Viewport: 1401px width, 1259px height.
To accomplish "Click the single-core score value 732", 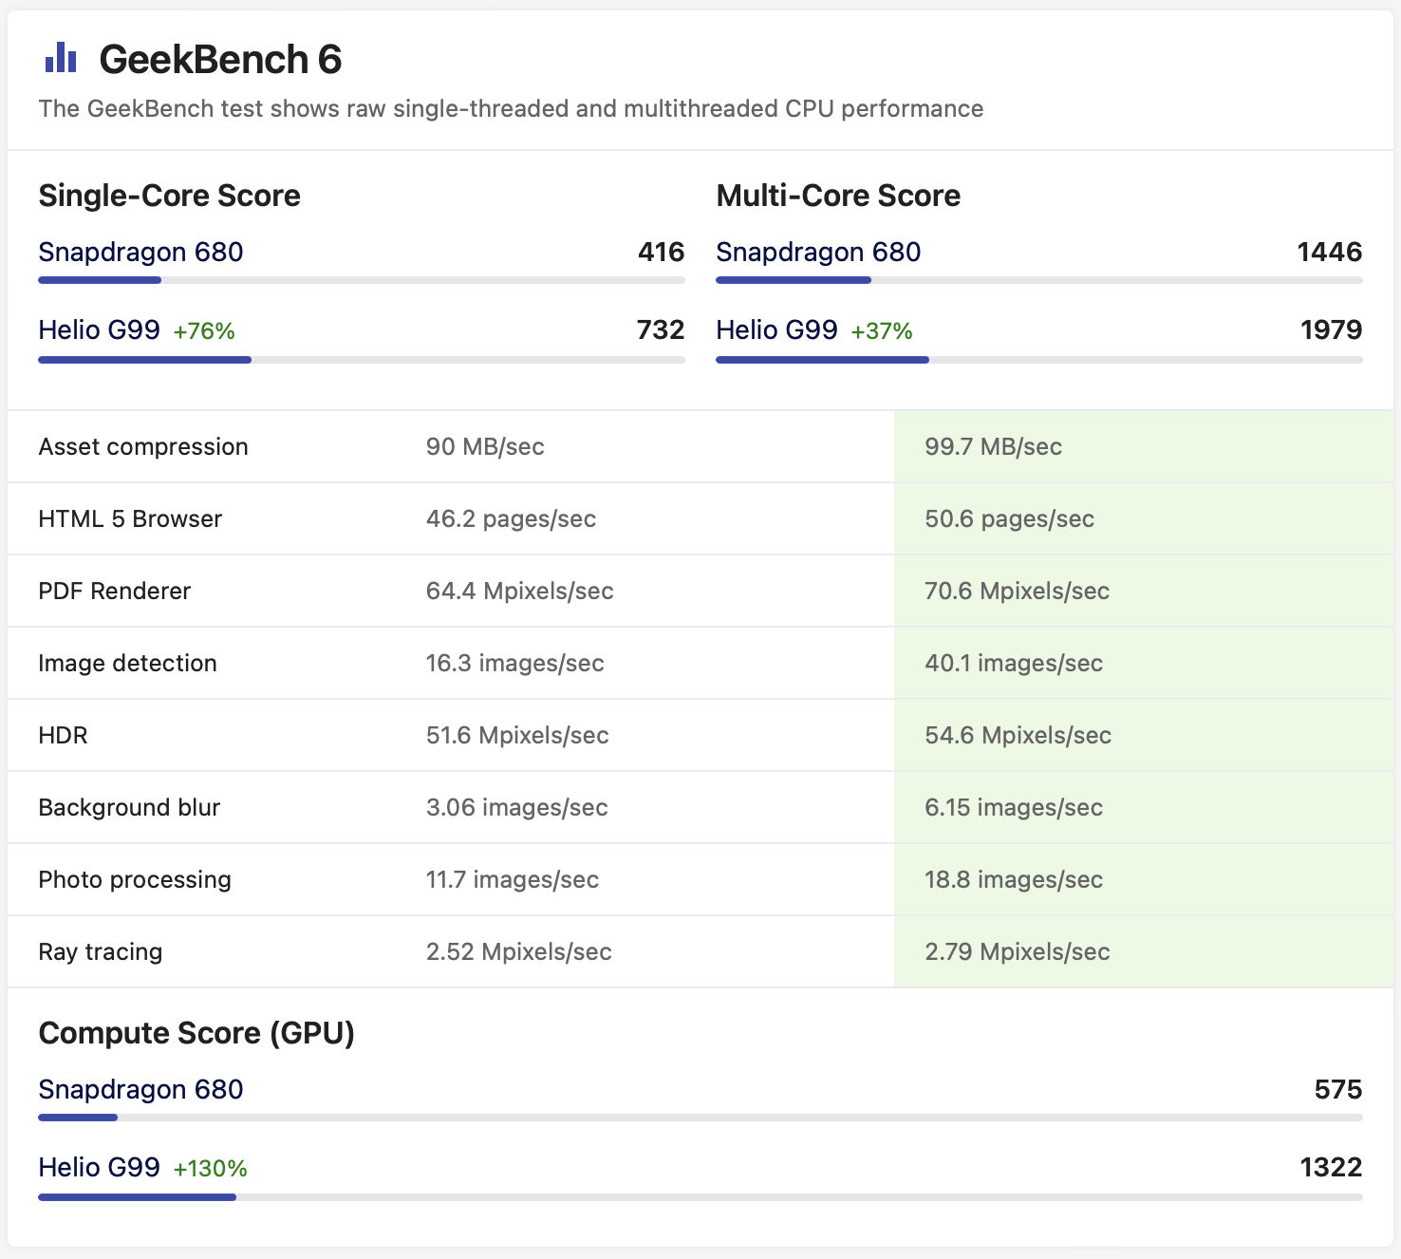I will [661, 329].
